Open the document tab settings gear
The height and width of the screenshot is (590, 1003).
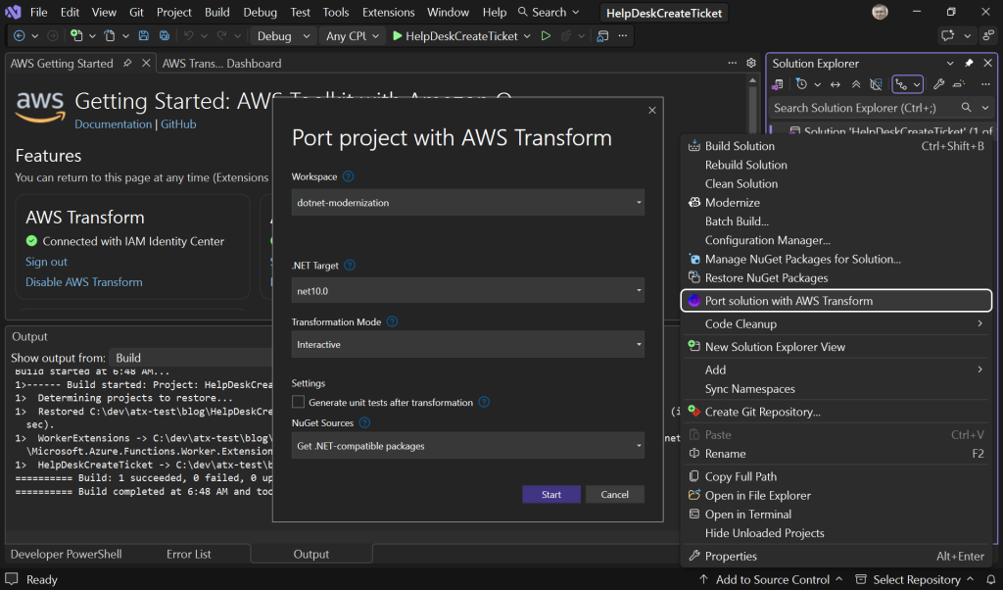[x=751, y=63]
